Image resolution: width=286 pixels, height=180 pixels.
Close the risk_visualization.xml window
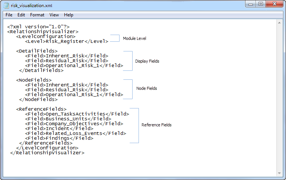click(x=274, y=4)
